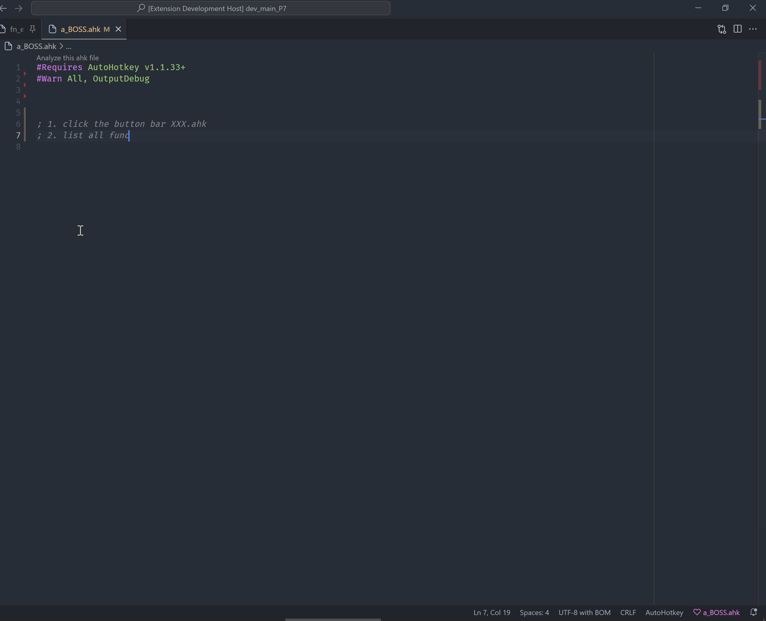Viewport: 766px width, 621px height.
Task: Open AutoHotkey language mode selector
Action: 664,612
